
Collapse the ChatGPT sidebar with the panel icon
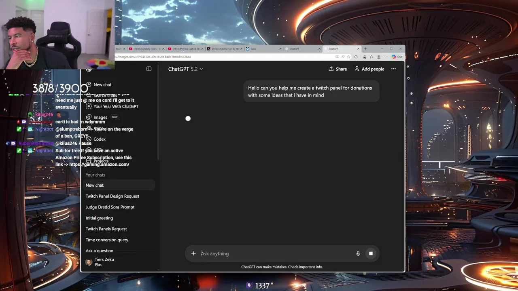click(x=149, y=69)
